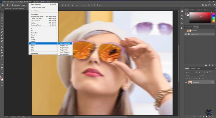Image resolution: width=216 pixels, height=118 pixels.
Task: Set history brush source beside Duplicate State
Action: (x=186, y=34)
